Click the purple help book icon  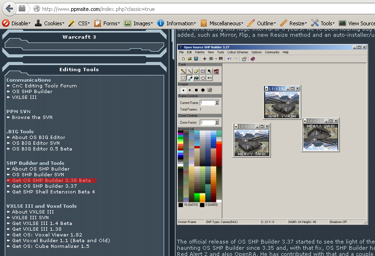[253, 59]
